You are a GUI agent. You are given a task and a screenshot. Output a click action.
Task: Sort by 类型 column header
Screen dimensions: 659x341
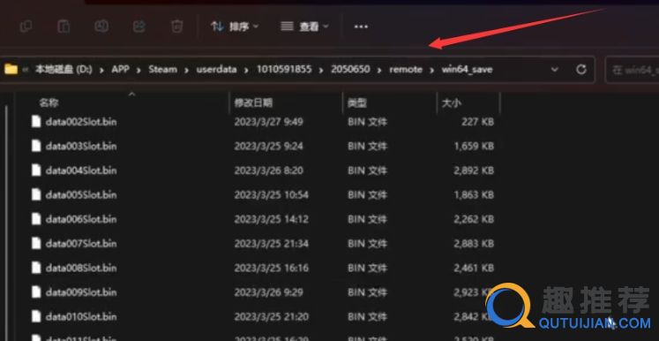pos(357,102)
